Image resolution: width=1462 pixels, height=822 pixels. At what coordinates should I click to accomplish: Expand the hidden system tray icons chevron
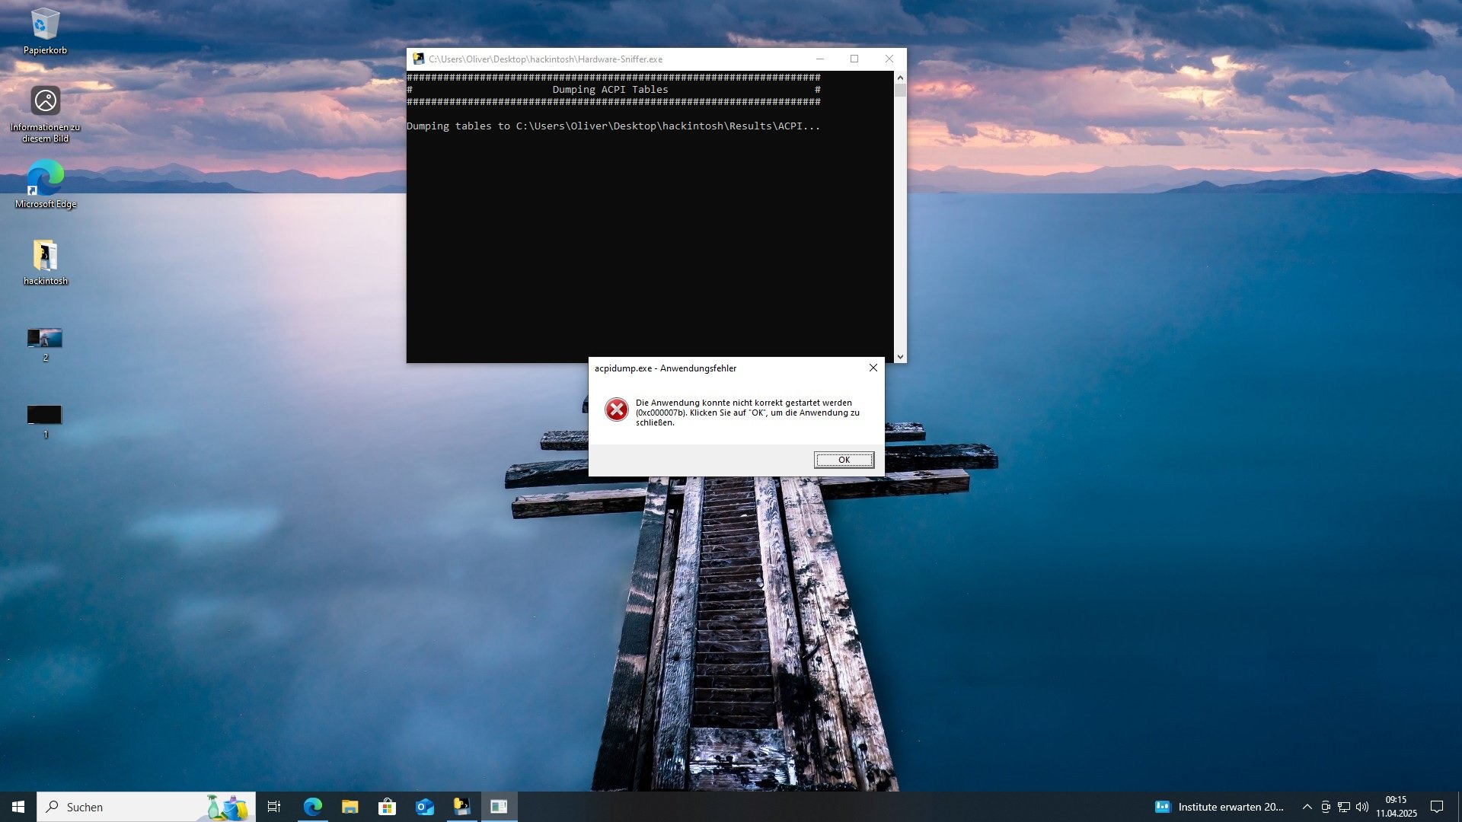(1307, 807)
